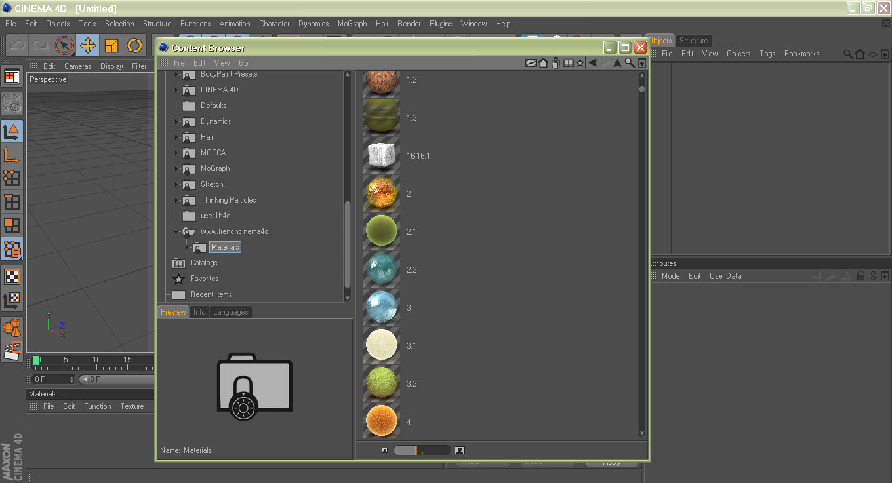Open the MoGraph menu in main menu bar
Screen dimensions: 892x483
point(352,24)
